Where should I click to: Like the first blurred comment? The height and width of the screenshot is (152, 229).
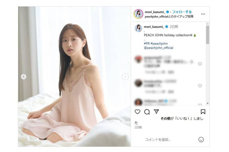(200, 64)
